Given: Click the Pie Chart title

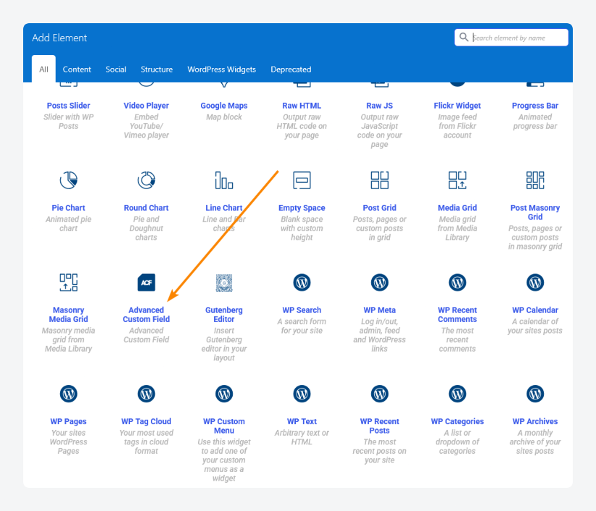Looking at the screenshot, I should (x=68, y=208).
